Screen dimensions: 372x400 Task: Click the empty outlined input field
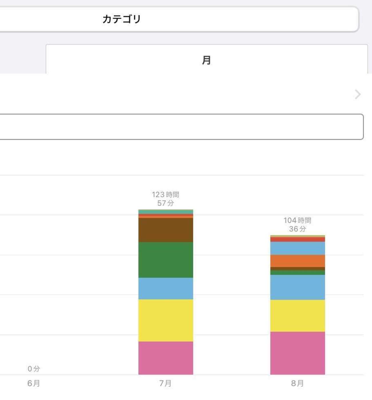coord(180,127)
